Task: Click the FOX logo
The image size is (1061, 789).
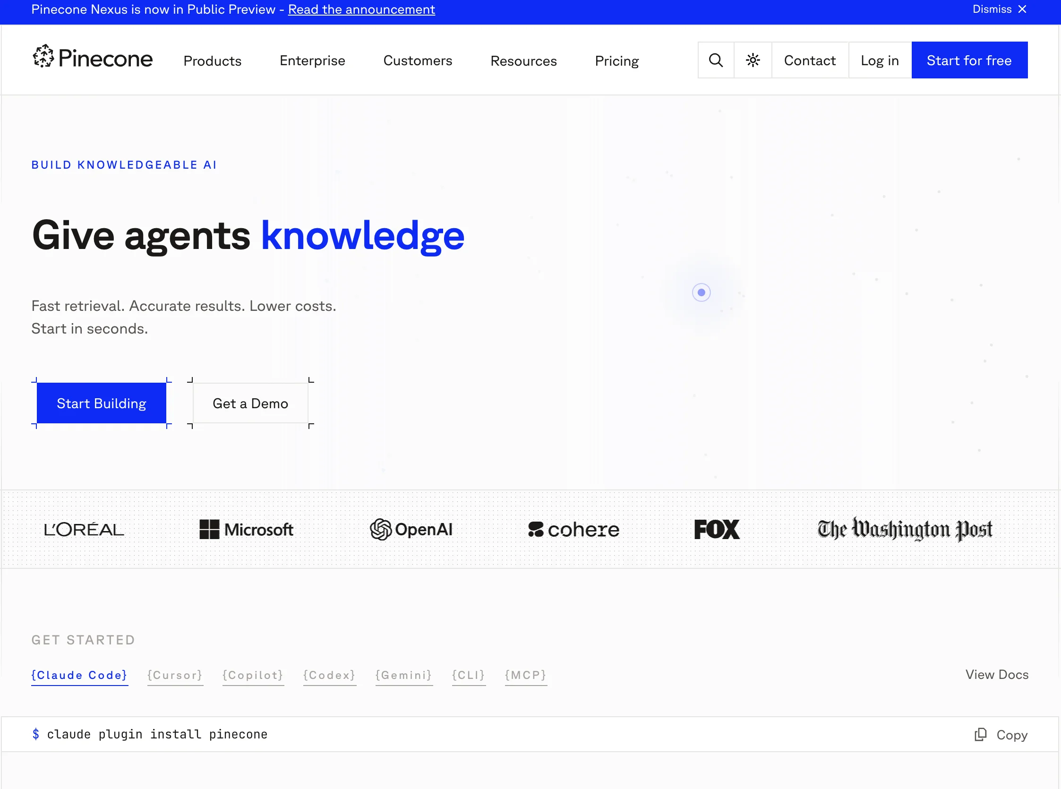Action: click(717, 529)
